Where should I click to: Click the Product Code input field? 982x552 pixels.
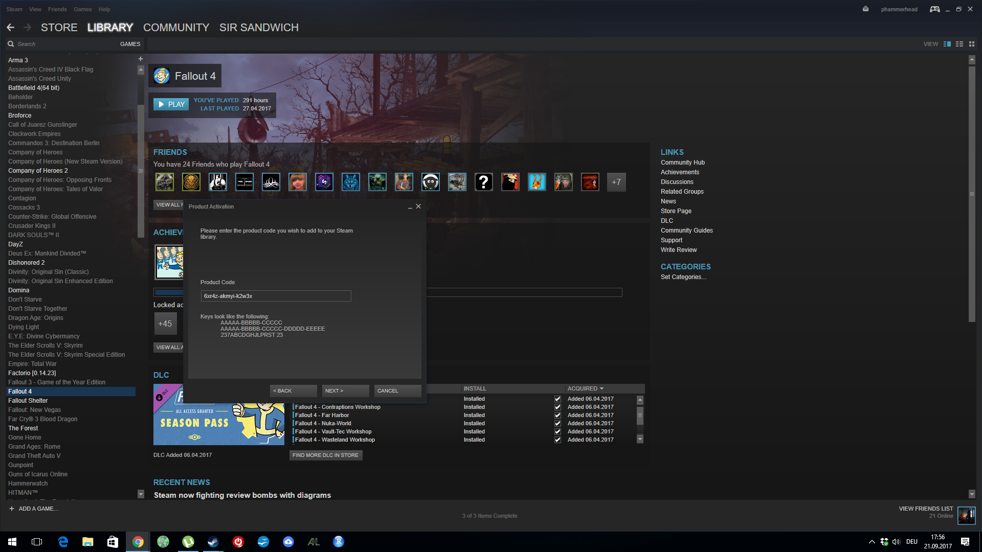click(276, 296)
